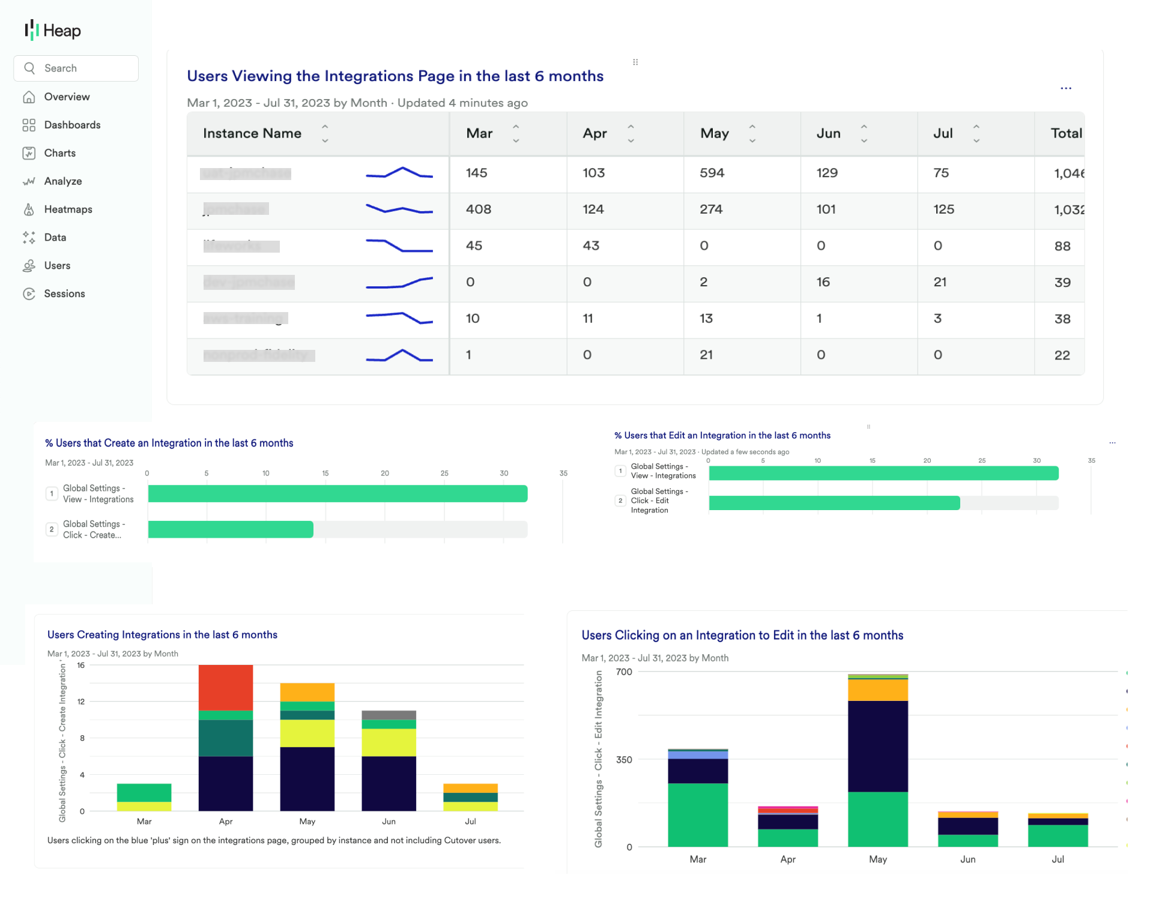
Task: Open the Data sparkle icon
Action: 29,238
